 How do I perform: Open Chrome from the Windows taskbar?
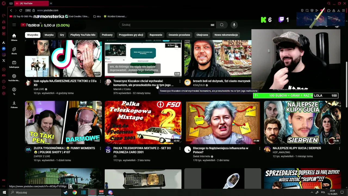74,192
